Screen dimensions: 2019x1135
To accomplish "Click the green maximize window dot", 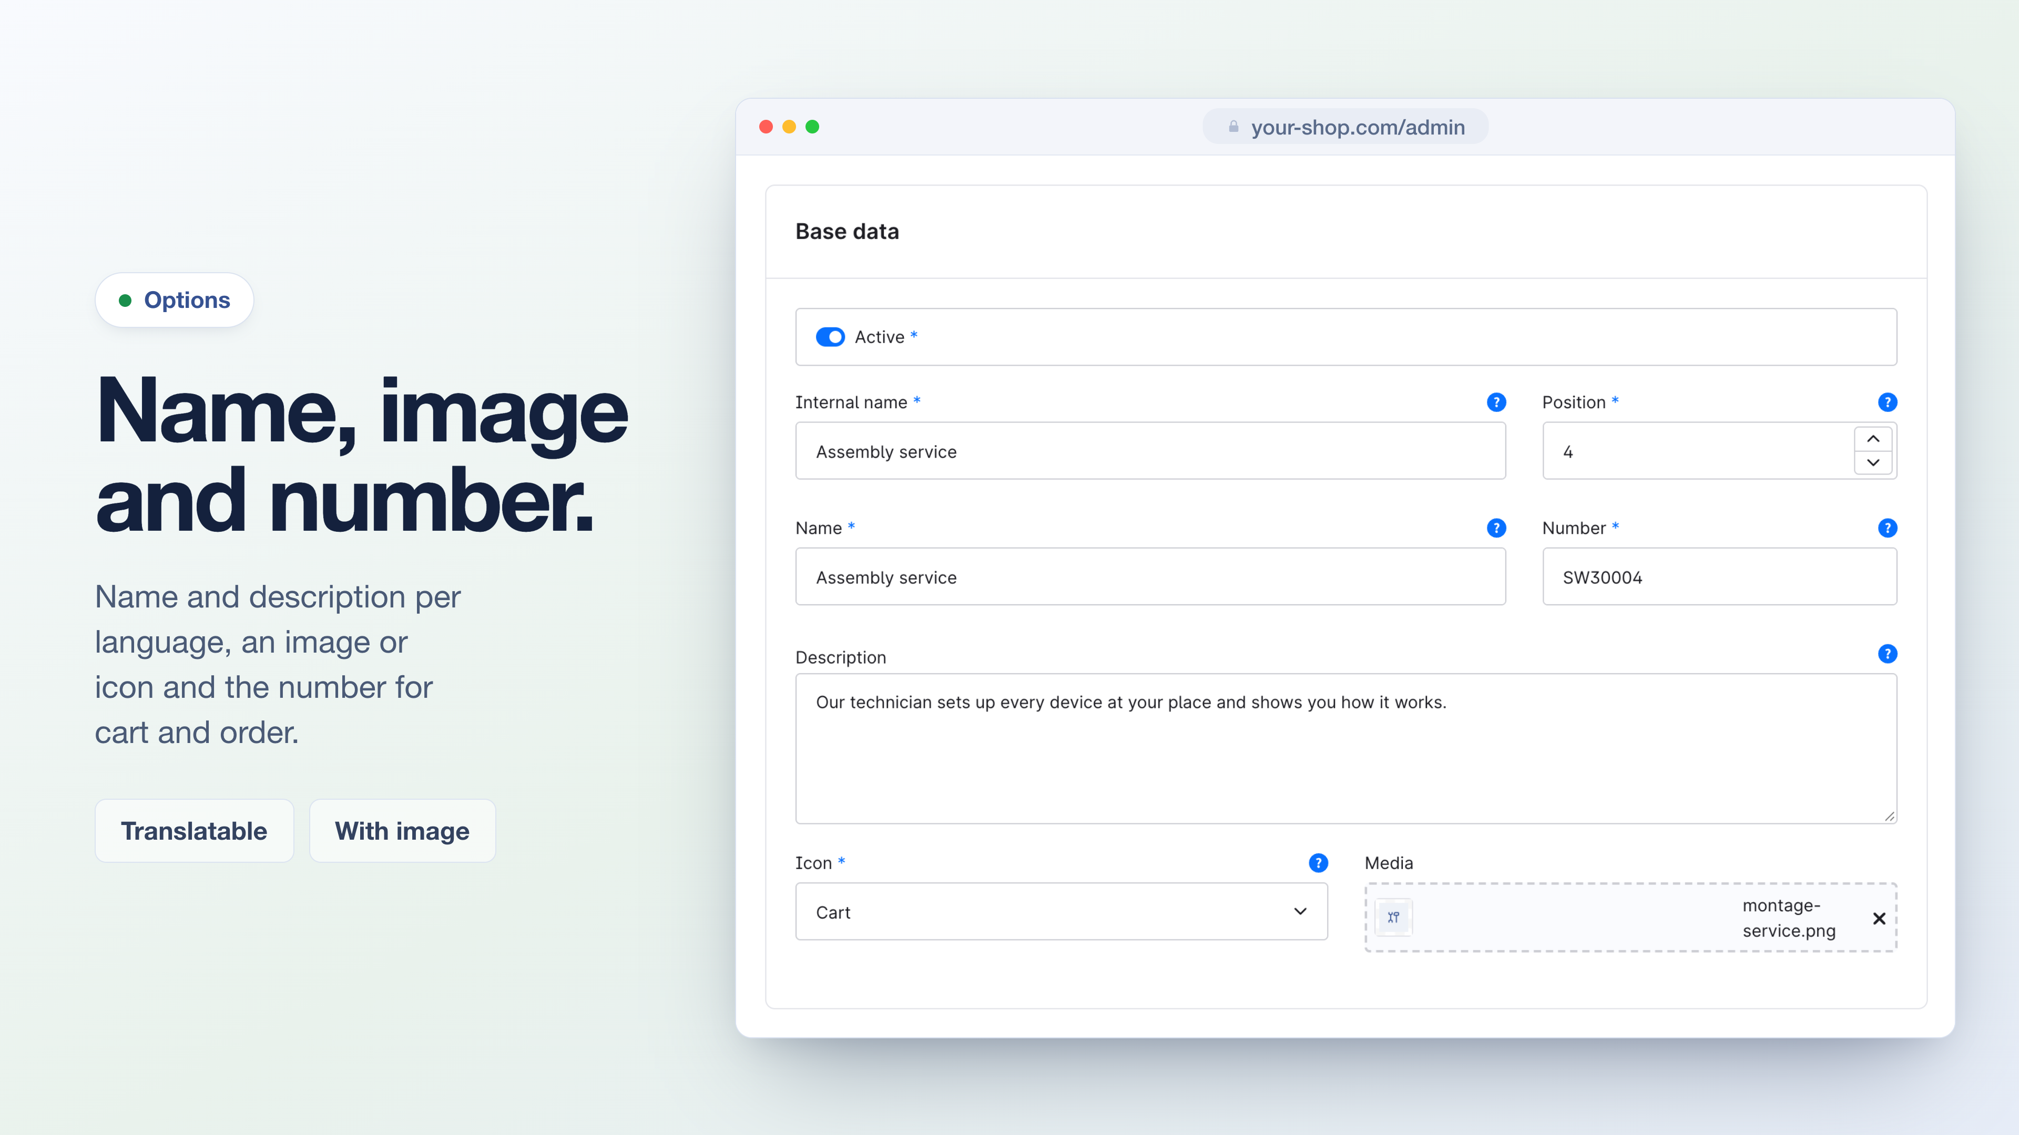I will 812,127.
